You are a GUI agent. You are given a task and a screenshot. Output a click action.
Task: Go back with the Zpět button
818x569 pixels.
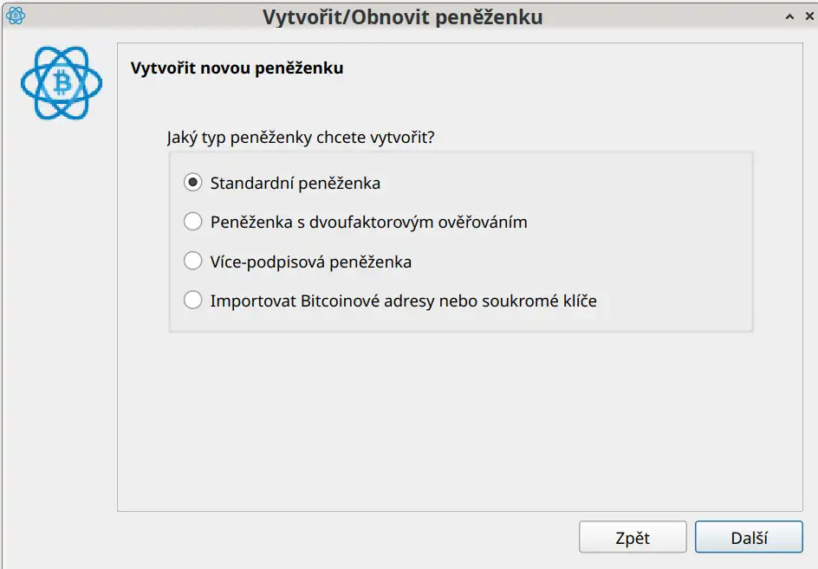[x=633, y=537]
